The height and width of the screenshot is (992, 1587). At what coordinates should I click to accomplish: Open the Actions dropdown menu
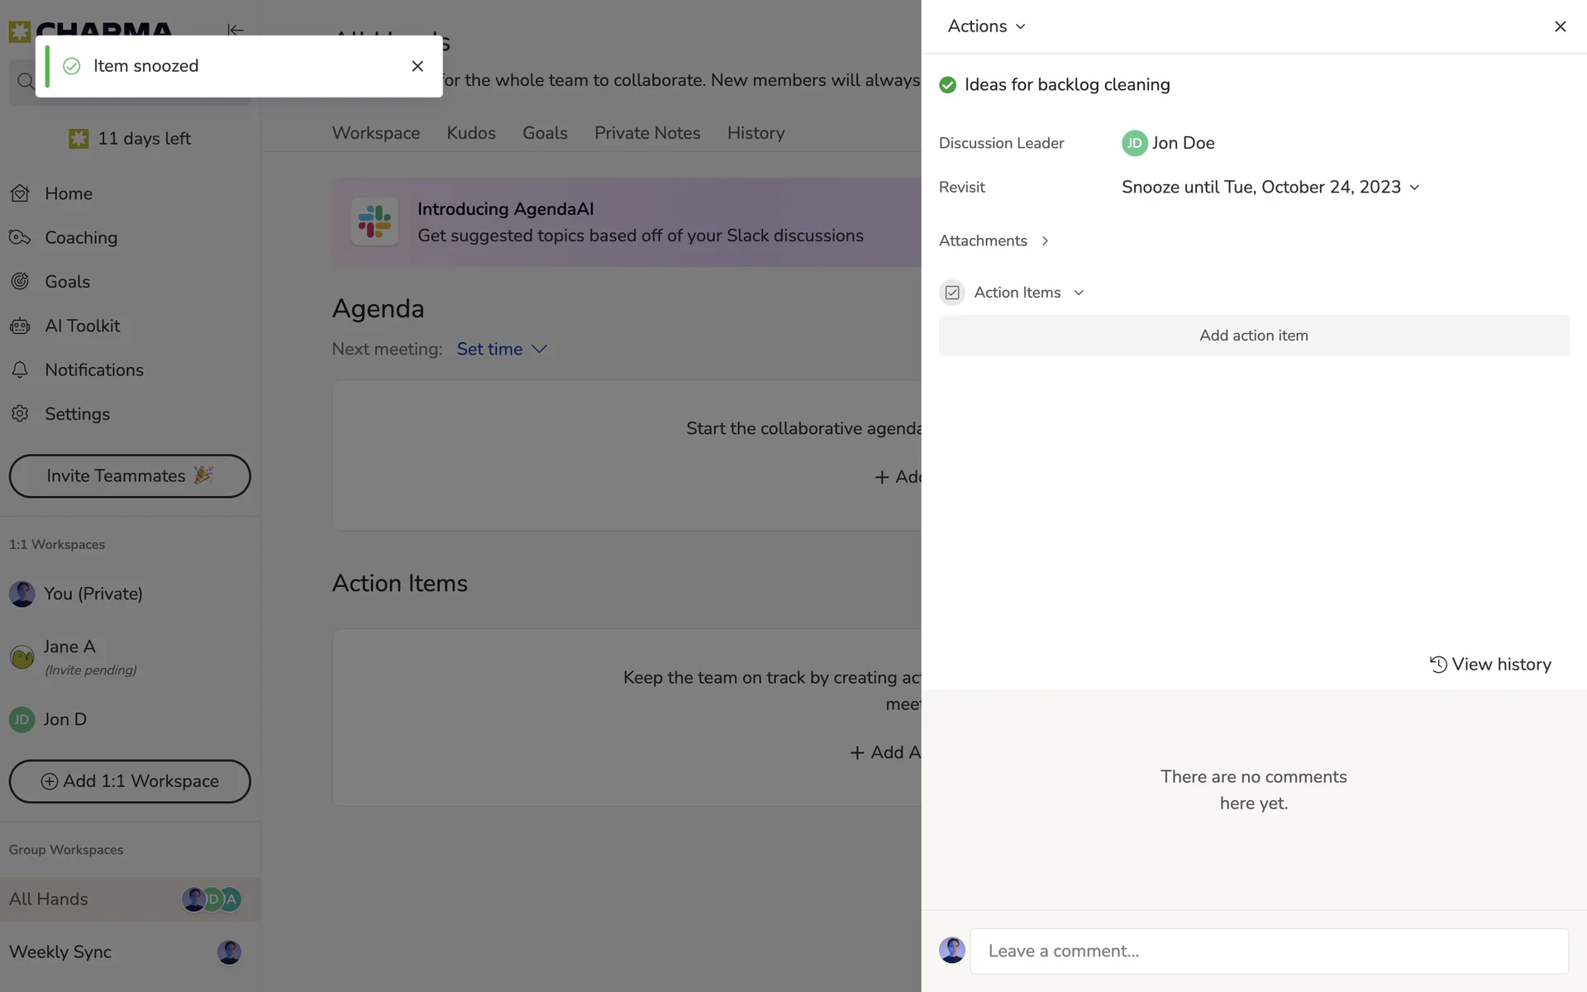[x=986, y=26]
